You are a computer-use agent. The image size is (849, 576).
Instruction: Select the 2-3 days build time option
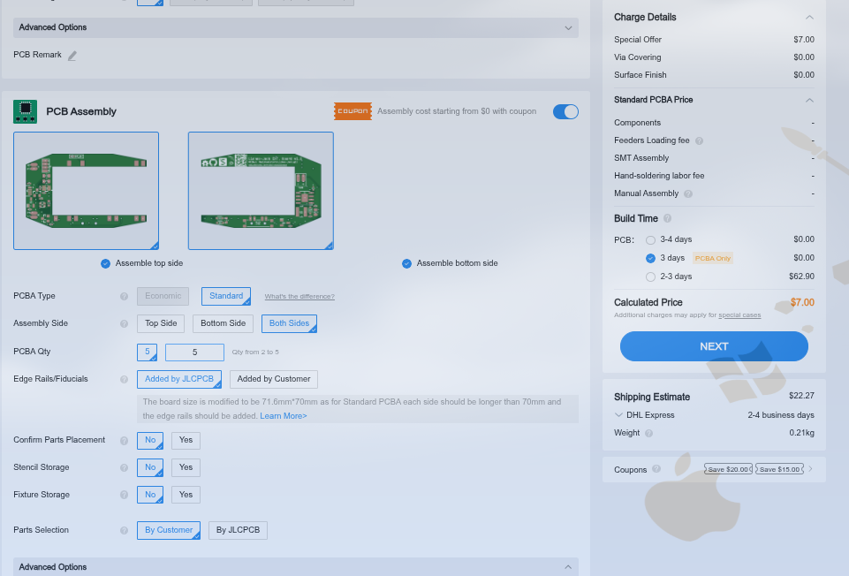651,277
